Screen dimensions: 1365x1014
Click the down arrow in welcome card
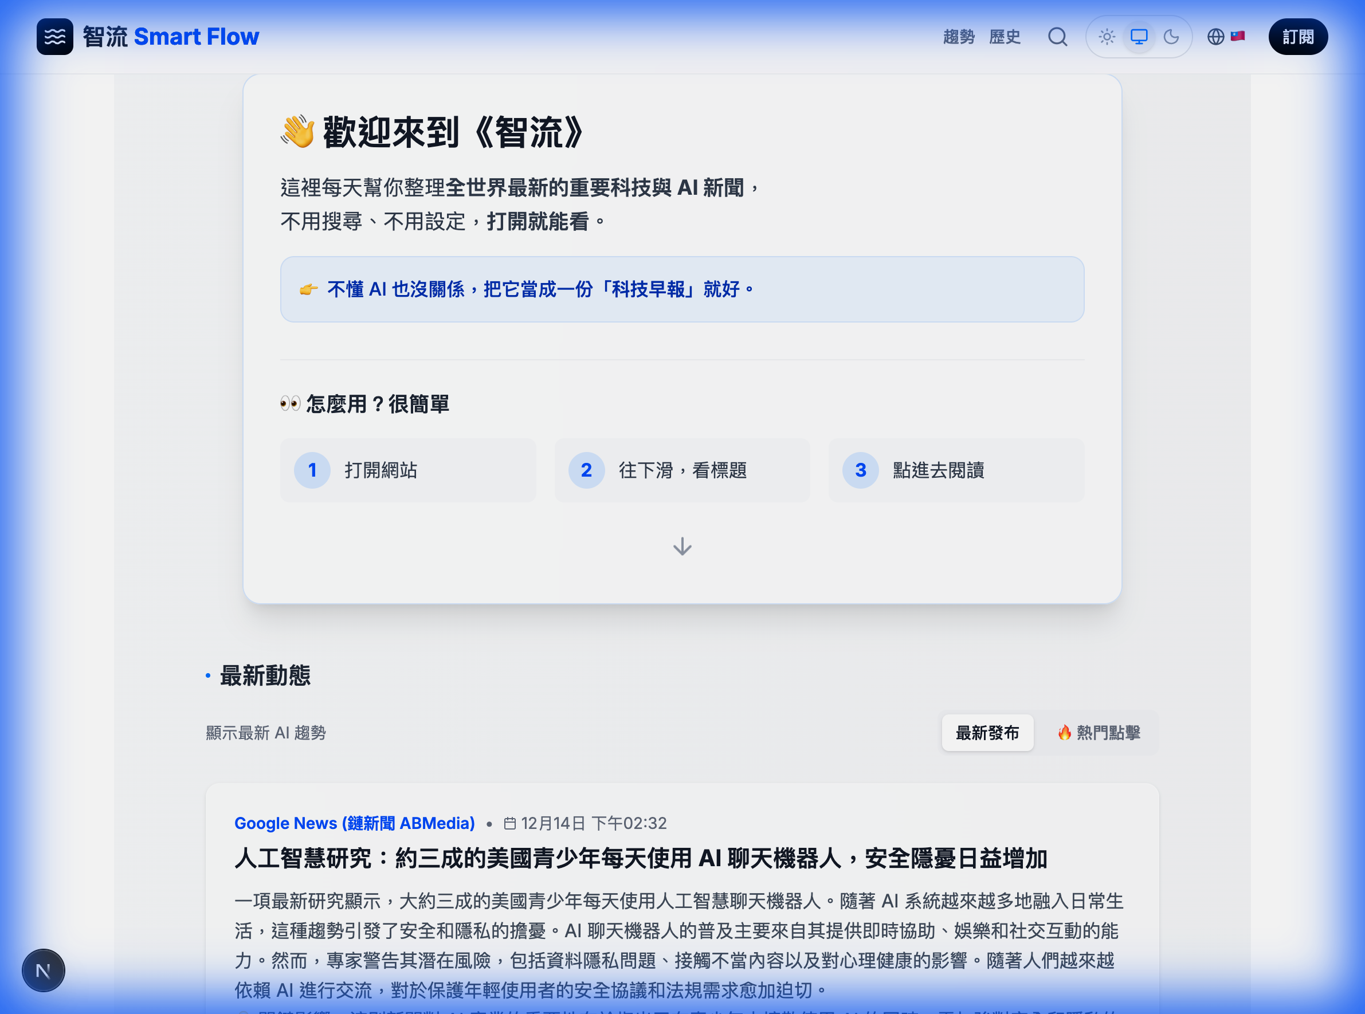coord(682,547)
